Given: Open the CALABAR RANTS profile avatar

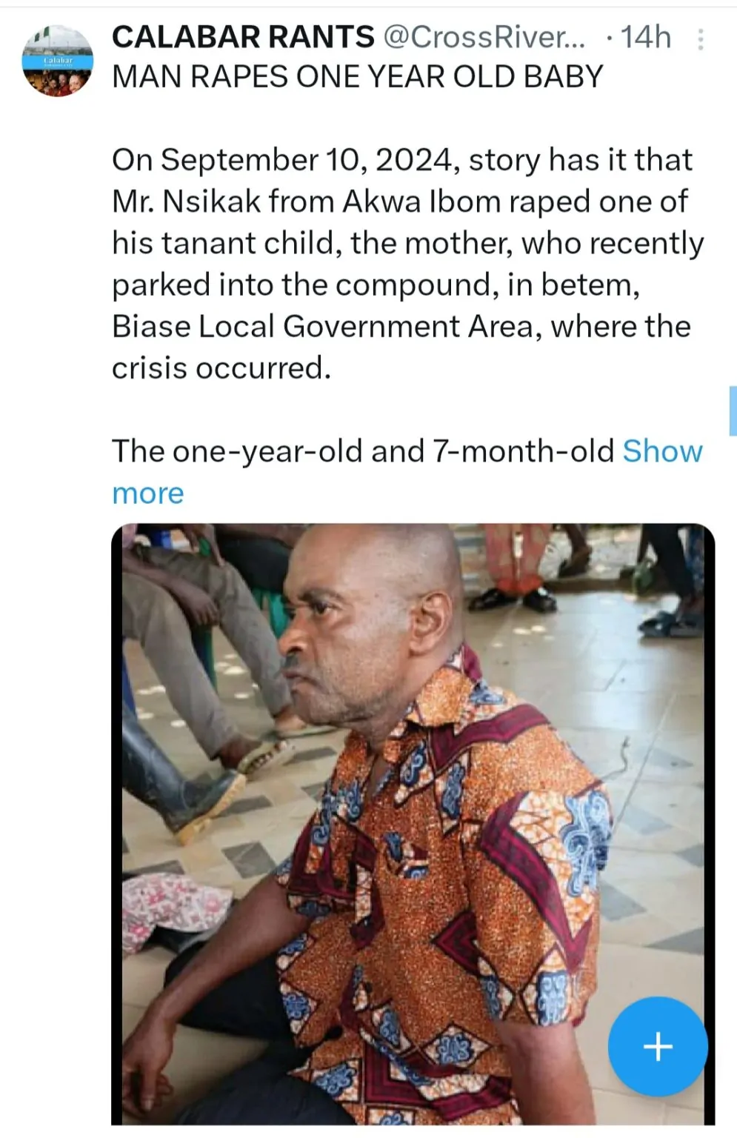Looking at the screenshot, I should tap(58, 61).
